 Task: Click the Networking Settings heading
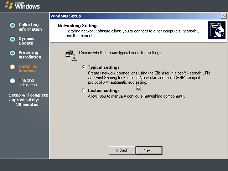78,26
